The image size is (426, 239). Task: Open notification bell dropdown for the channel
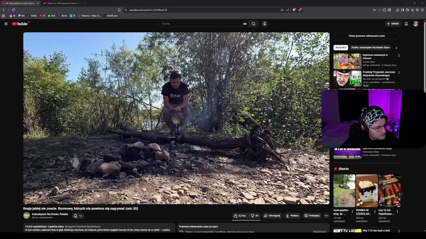[78, 215]
